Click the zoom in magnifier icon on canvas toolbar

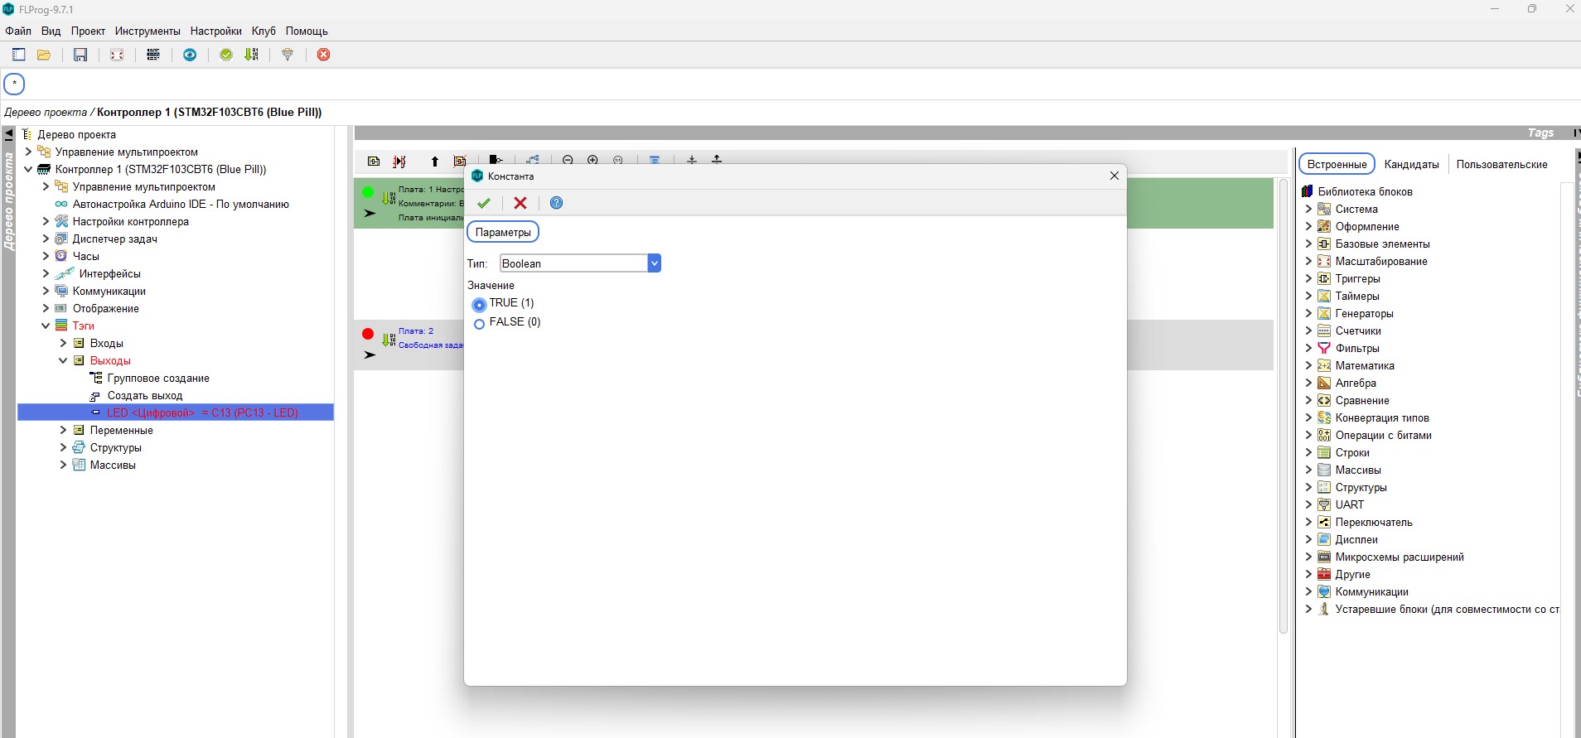593,160
